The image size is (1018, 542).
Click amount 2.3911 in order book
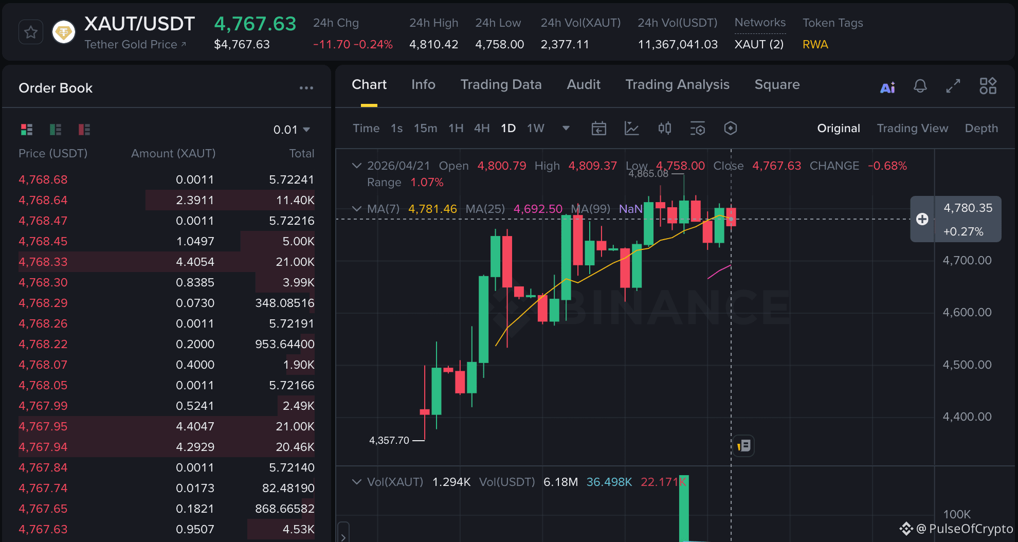pos(195,200)
